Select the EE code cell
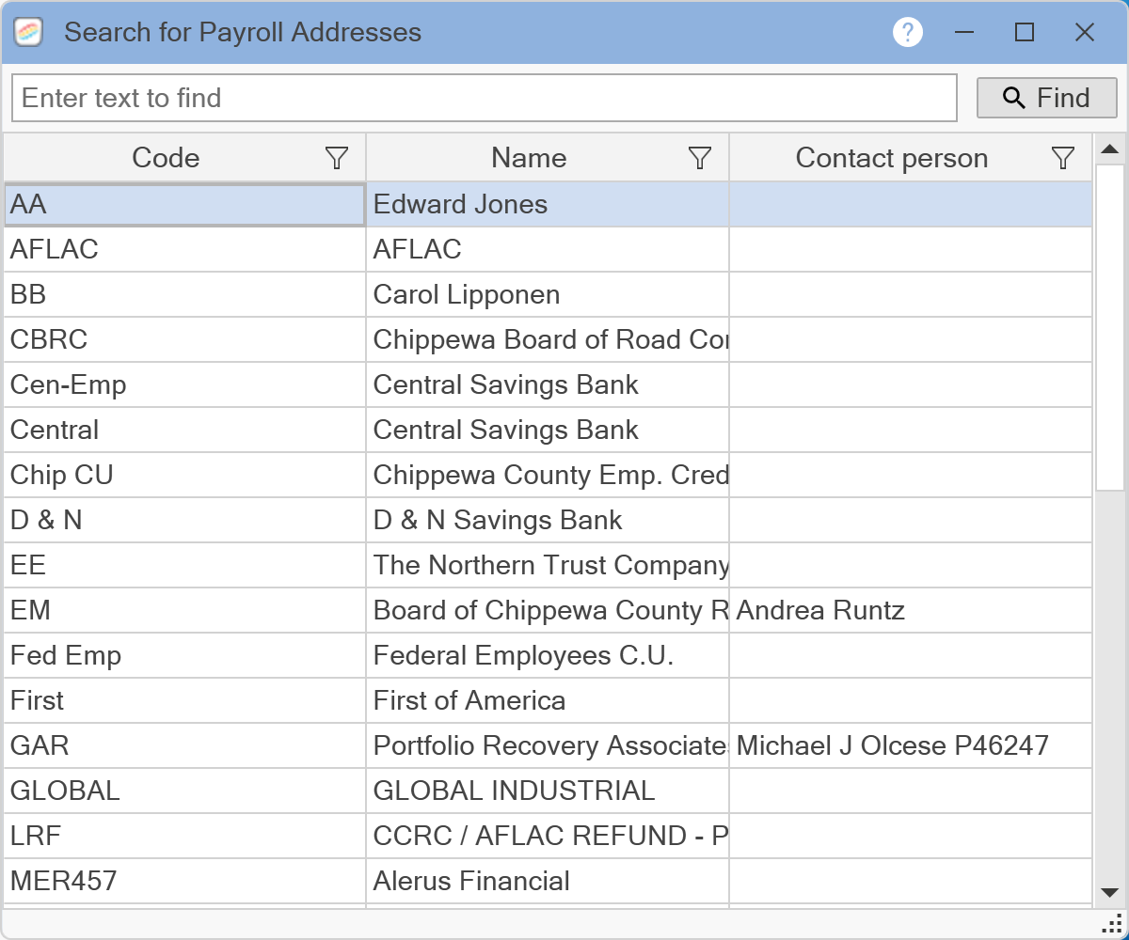 [184, 566]
